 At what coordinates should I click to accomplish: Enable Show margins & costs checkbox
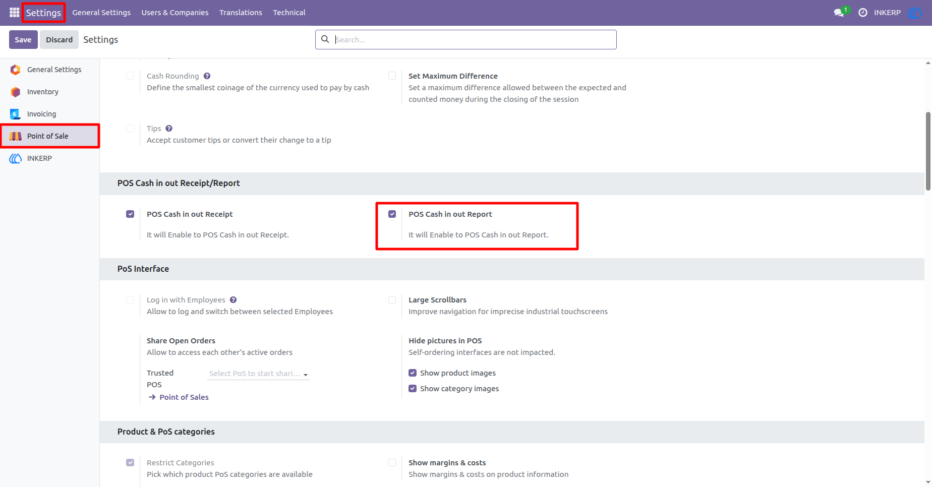click(392, 462)
